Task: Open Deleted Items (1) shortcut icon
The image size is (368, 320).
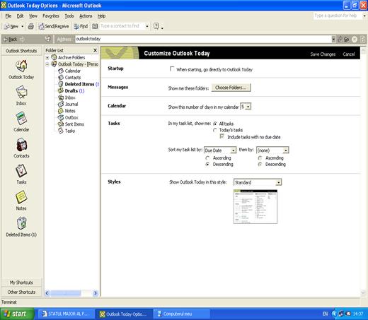Action: [x=21, y=223]
